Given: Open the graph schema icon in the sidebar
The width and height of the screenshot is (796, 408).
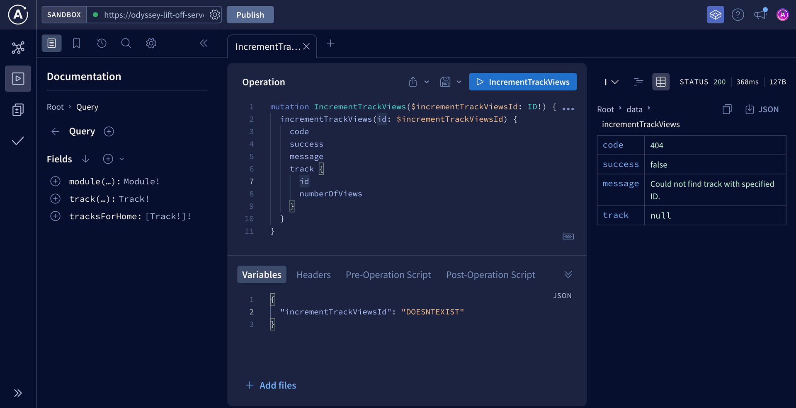Looking at the screenshot, I should tap(18, 48).
